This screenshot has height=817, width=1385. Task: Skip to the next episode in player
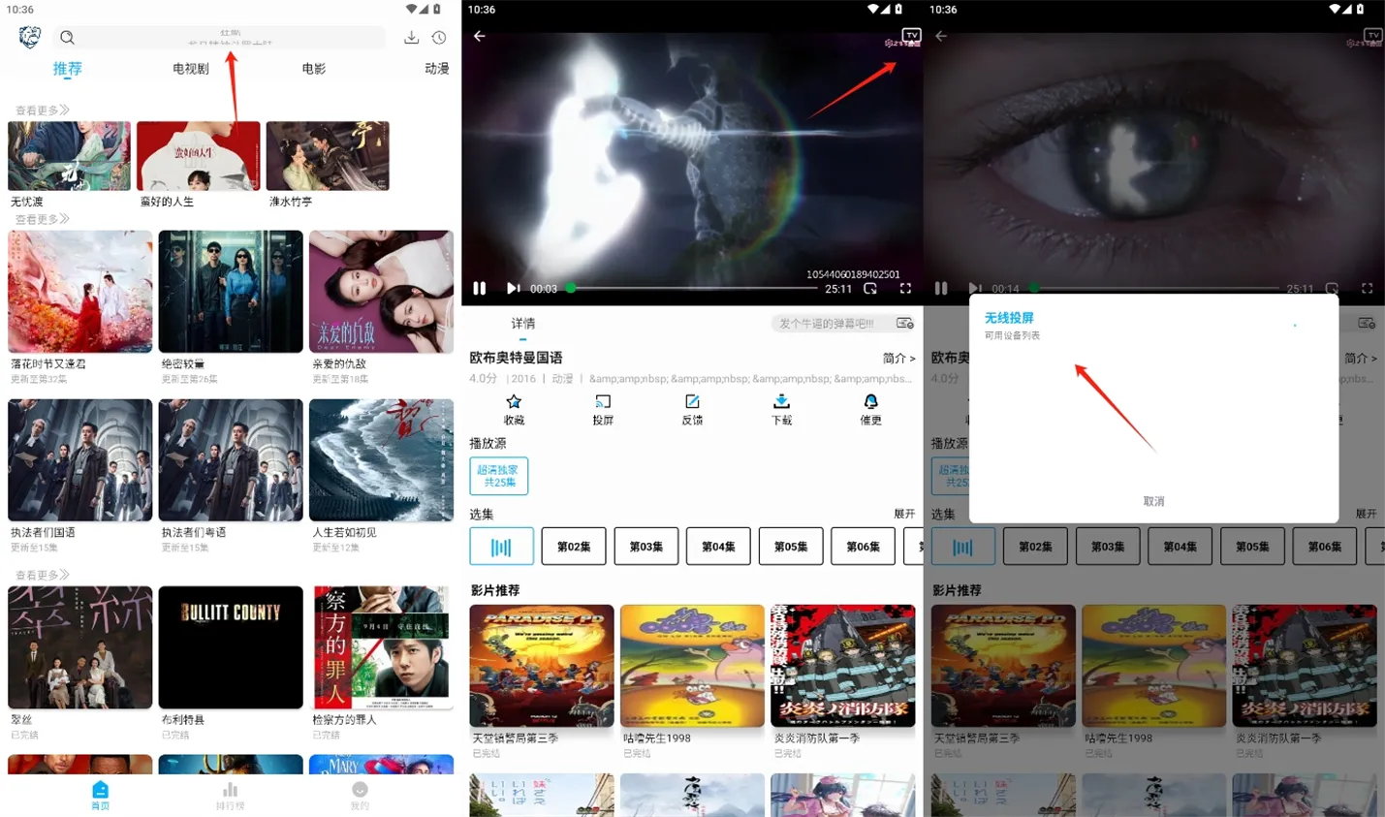(513, 288)
